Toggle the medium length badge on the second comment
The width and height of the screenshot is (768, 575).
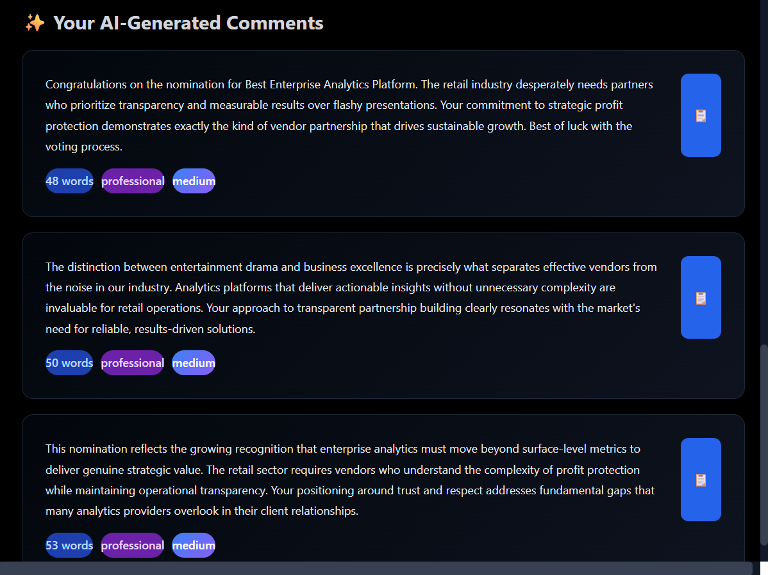coord(193,362)
